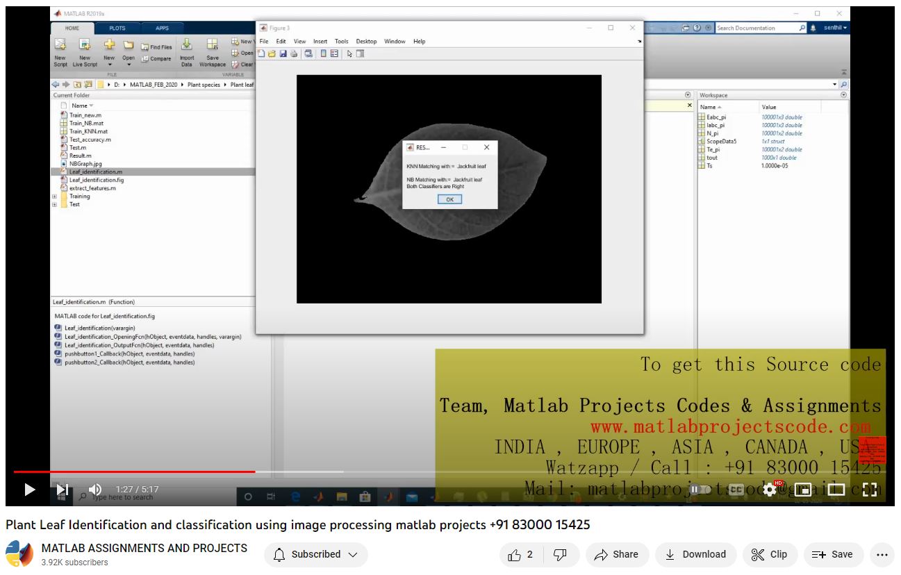The width and height of the screenshot is (901, 575).
Task: Open the Workspace panel actions menu
Action: [x=843, y=95]
